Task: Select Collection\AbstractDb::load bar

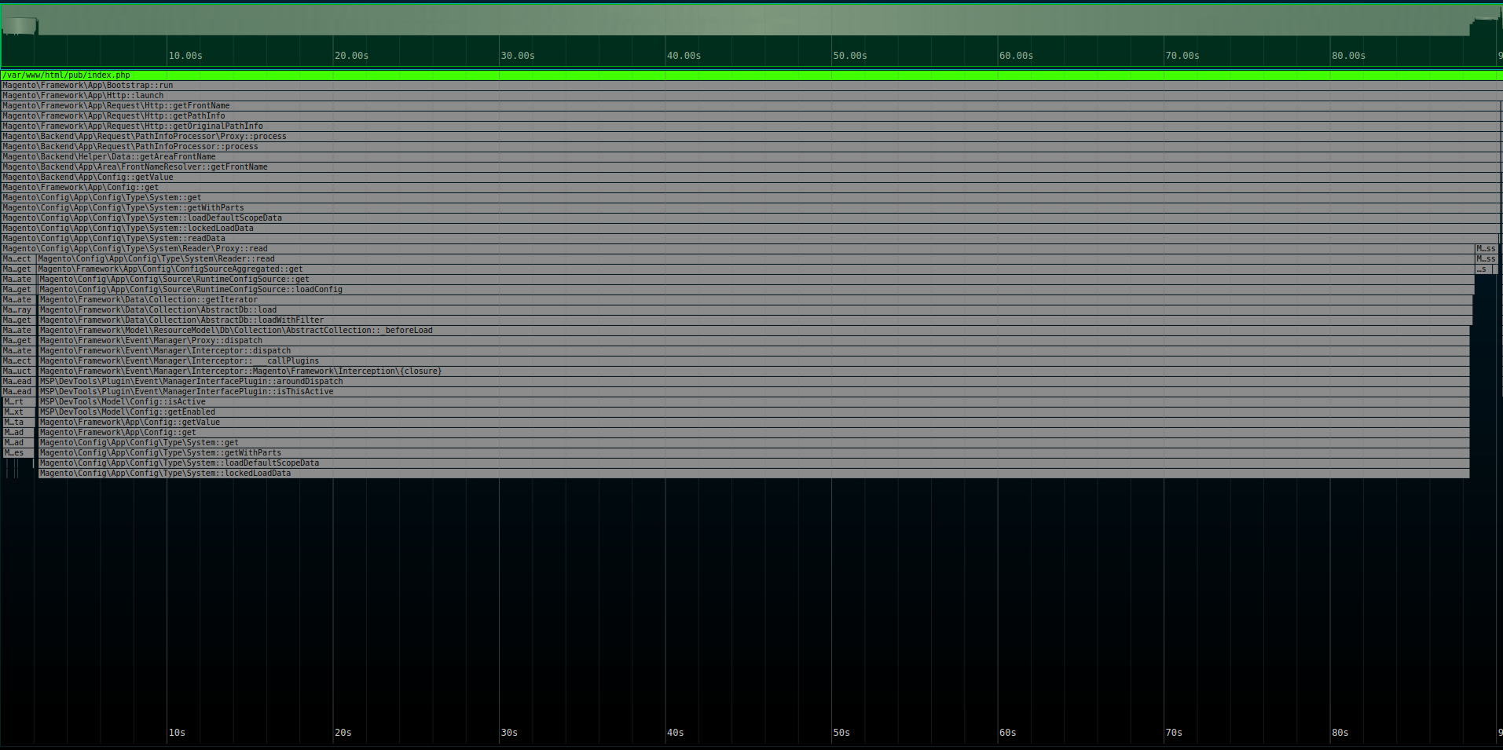Action: tap(756, 310)
